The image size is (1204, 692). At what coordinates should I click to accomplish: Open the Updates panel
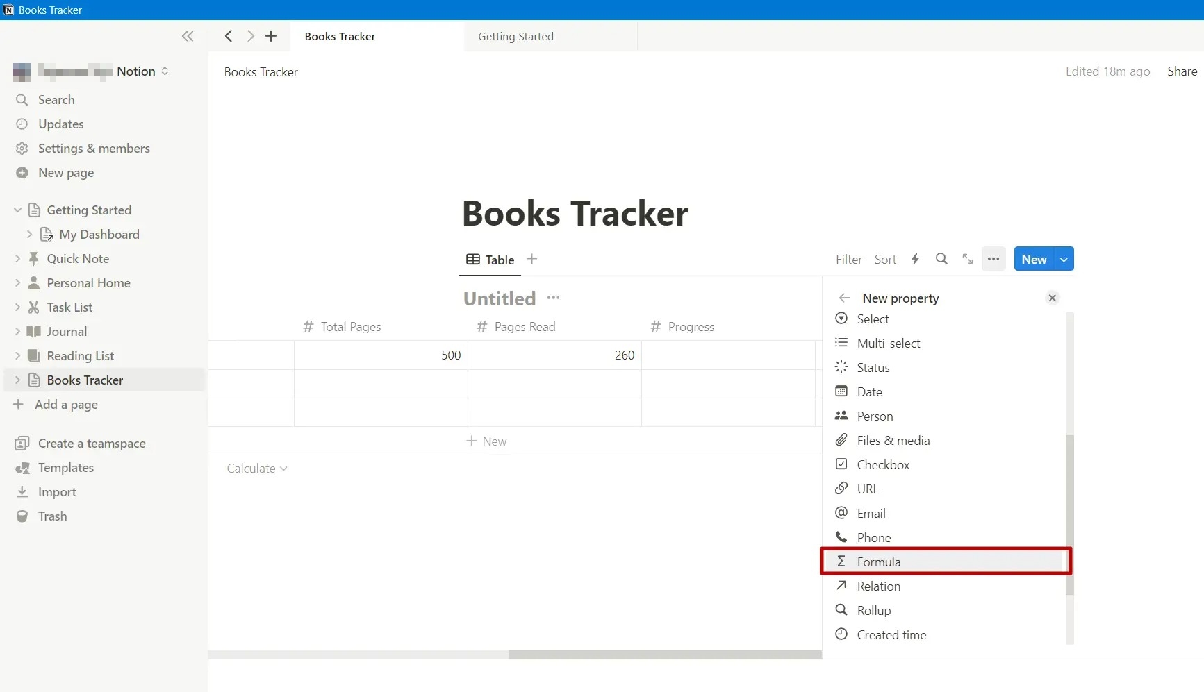tap(59, 124)
